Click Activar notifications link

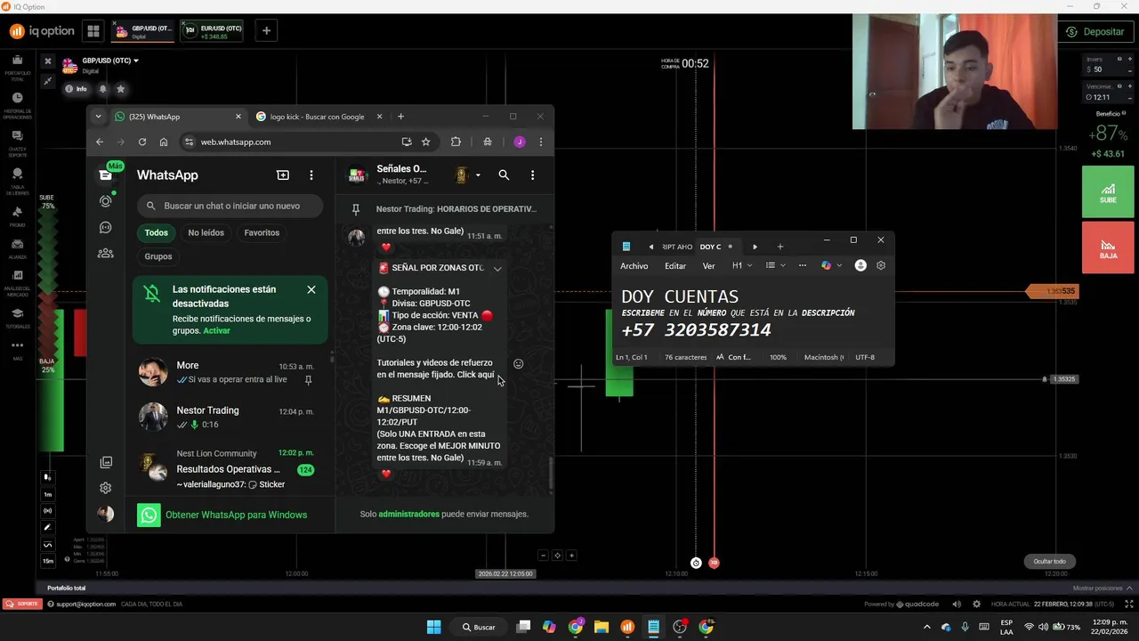tap(216, 330)
